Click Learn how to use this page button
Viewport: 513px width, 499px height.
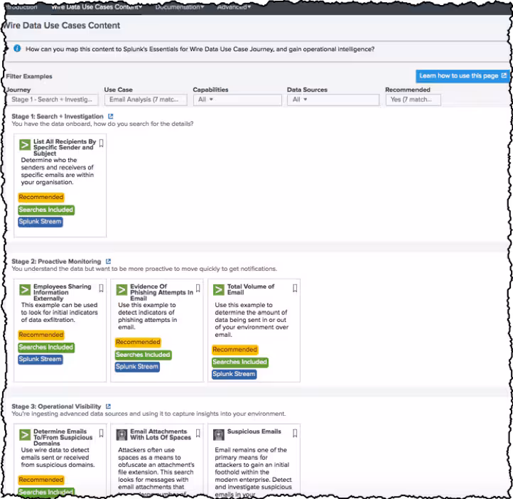(x=463, y=76)
